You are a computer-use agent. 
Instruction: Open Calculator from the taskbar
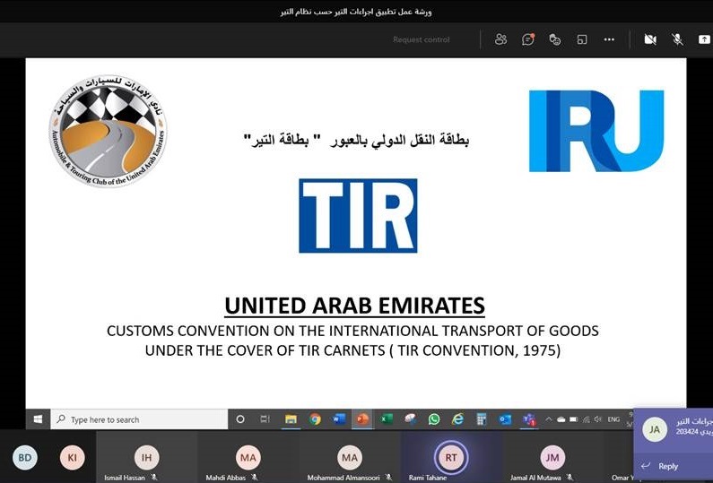pyautogui.click(x=482, y=419)
